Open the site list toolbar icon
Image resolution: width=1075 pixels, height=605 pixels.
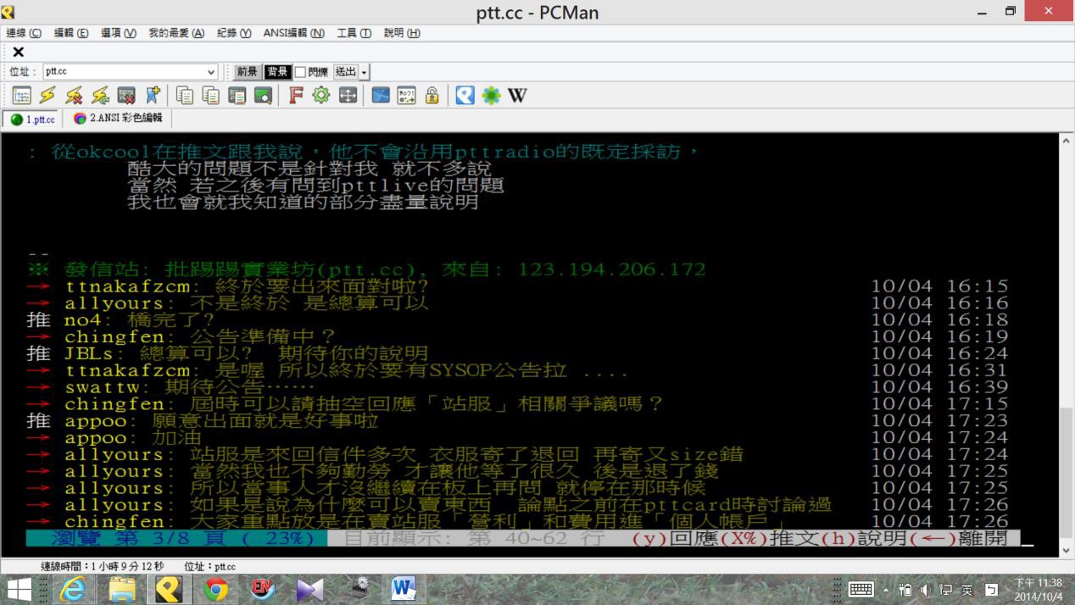(x=21, y=95)
